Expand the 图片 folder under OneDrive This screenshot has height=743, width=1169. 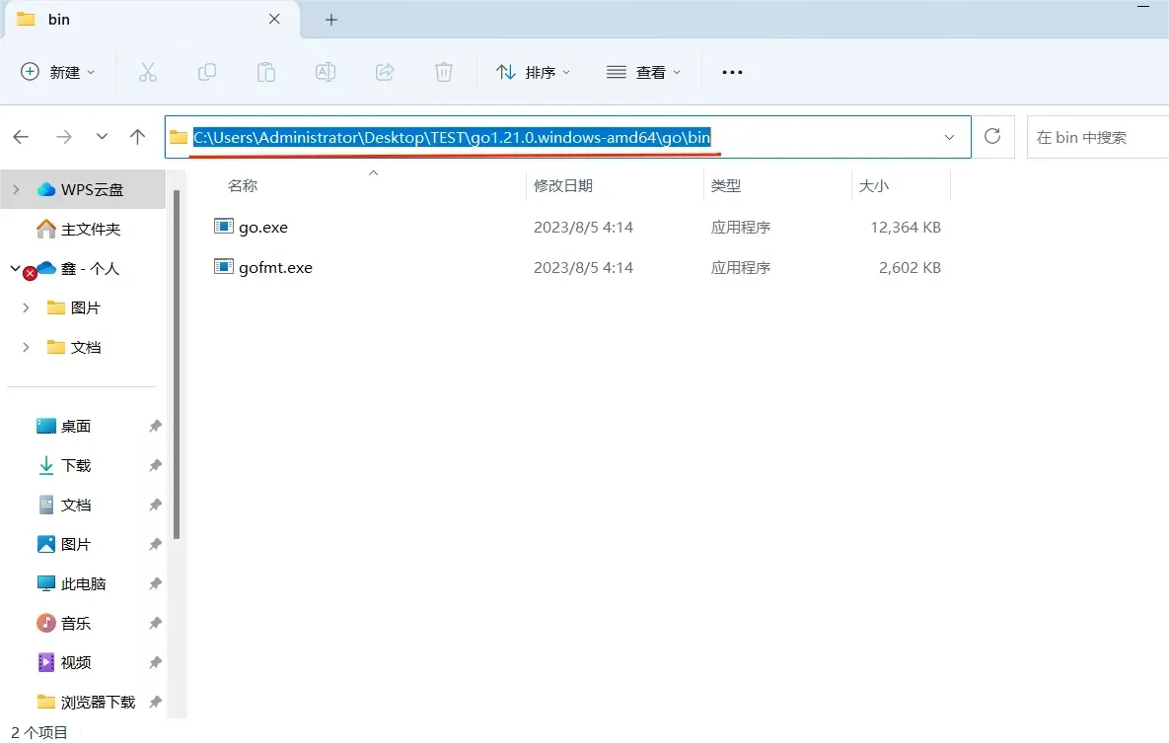point(27,307)
